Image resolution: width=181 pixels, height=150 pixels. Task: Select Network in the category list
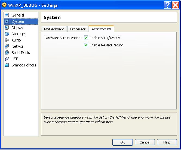18,46
